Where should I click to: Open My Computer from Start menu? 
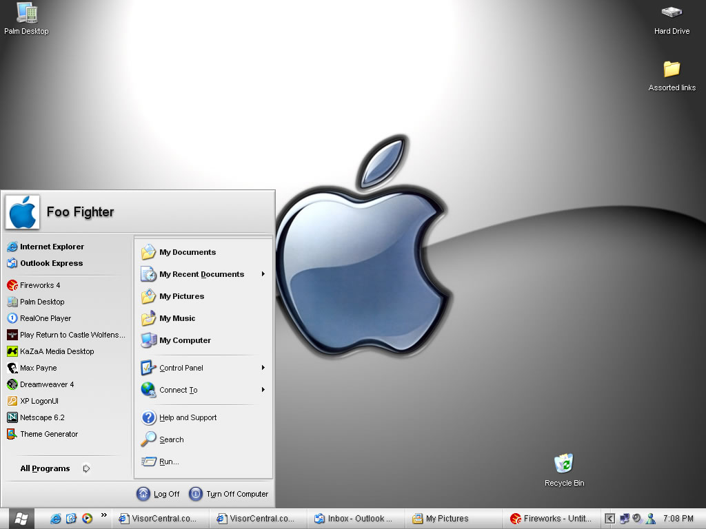[185, 340]
